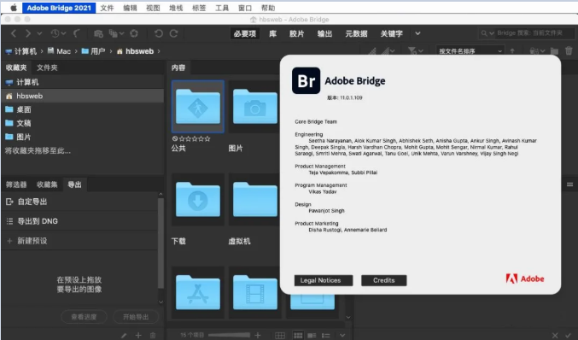
Task: Rotate 90° clockwise icon
Action: pos(173,33)
